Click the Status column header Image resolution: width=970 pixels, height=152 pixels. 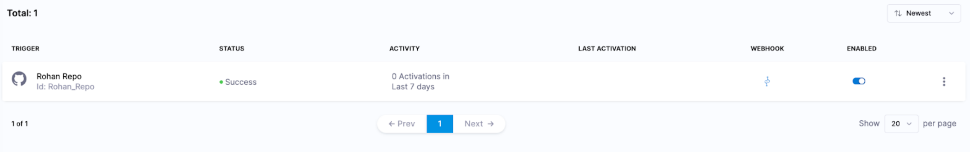(x=231, y=49)
